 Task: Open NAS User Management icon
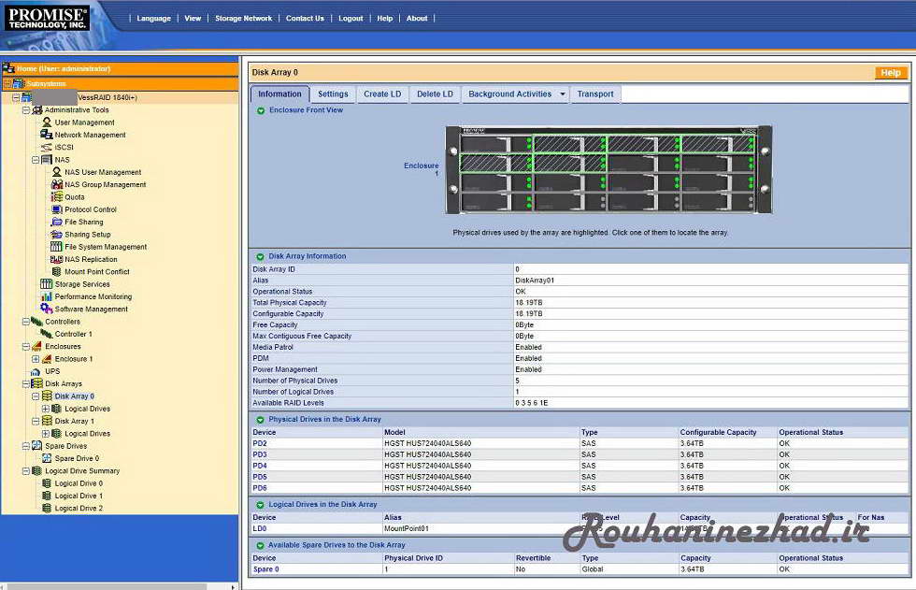click(57, 172)
